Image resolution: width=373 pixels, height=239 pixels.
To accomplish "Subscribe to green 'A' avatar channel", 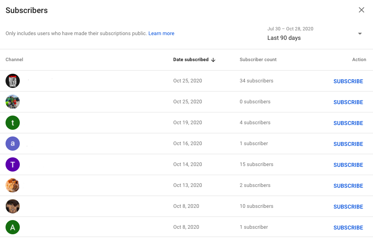I will (348, 228).
